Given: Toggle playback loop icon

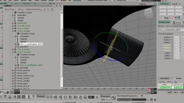Looking at the screenshot, I should (80, 97).
